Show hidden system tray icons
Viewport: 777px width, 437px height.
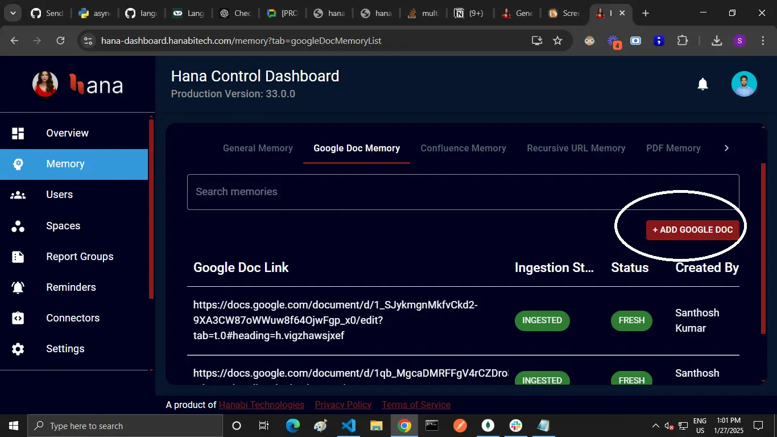(655, 426)
